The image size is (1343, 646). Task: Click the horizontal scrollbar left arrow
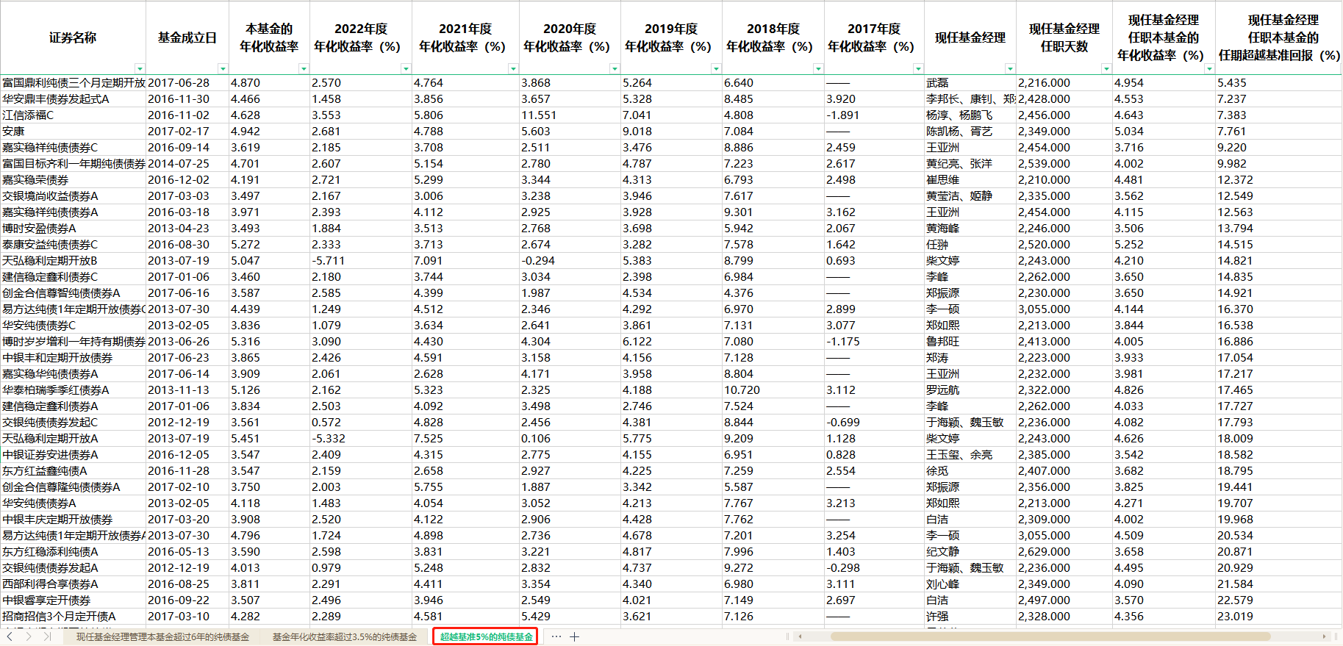[x=800, y=636]
